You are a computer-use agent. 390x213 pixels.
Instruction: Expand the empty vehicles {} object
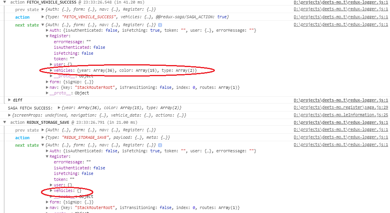click(x=51, y=191)
